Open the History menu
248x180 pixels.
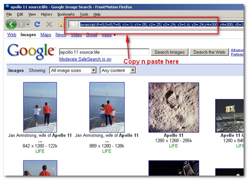tap(46, 14)
